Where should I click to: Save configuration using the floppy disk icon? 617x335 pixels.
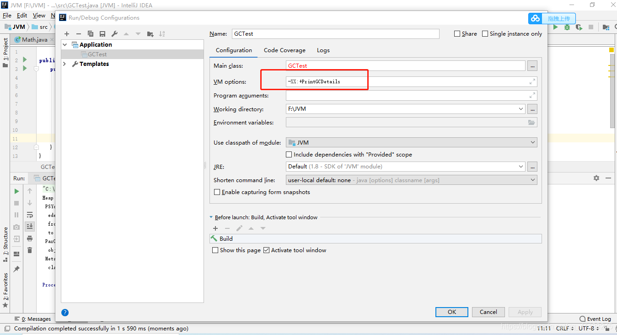point(102,34)
